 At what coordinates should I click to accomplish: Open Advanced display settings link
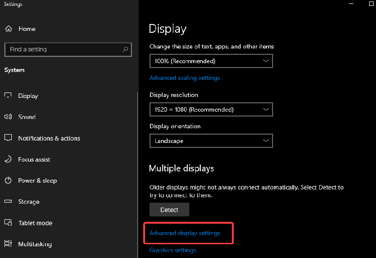pos(185,233)
